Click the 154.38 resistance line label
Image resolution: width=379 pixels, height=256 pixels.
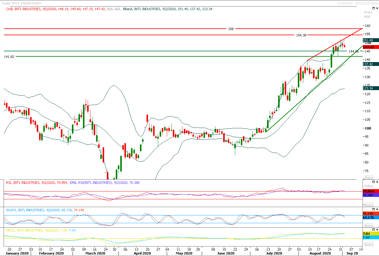pyautogui.click(x=301, y=35)
